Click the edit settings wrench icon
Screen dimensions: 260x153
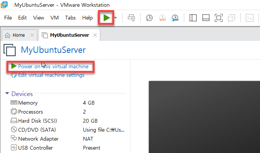click(14, 75)
